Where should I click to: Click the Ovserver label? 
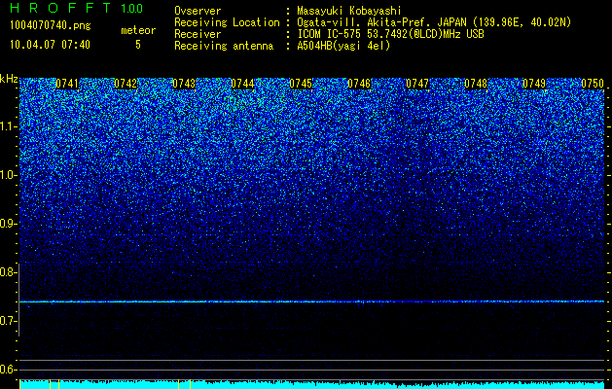pyautogui.click(x=198, y=11)
